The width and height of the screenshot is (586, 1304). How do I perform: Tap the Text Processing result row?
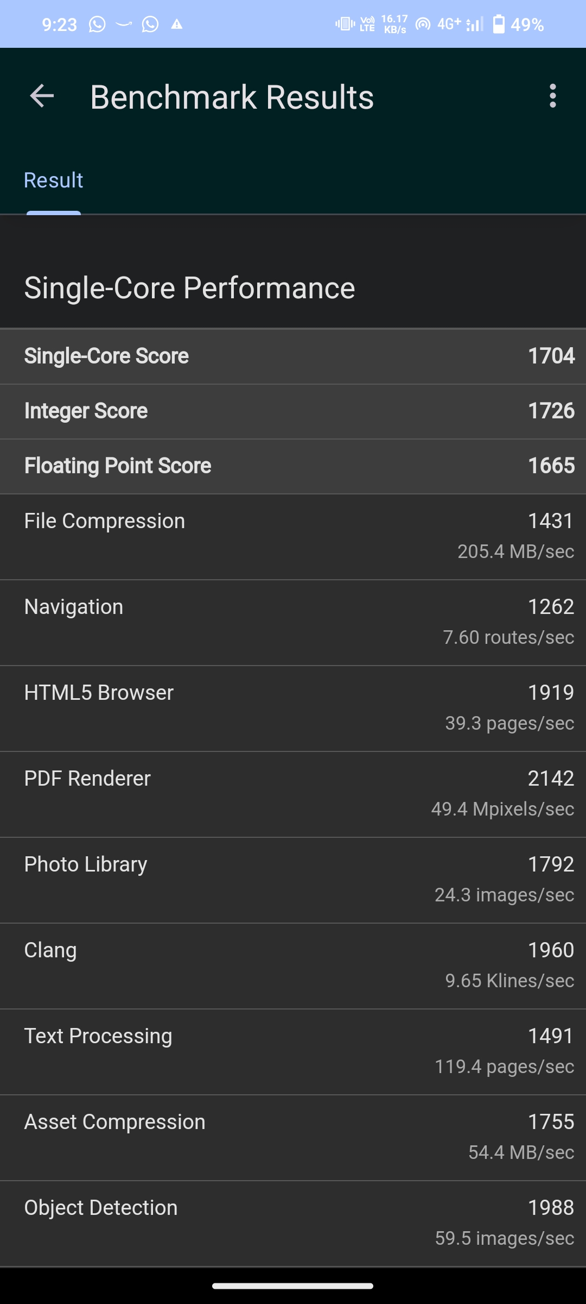pos(293,1051)
